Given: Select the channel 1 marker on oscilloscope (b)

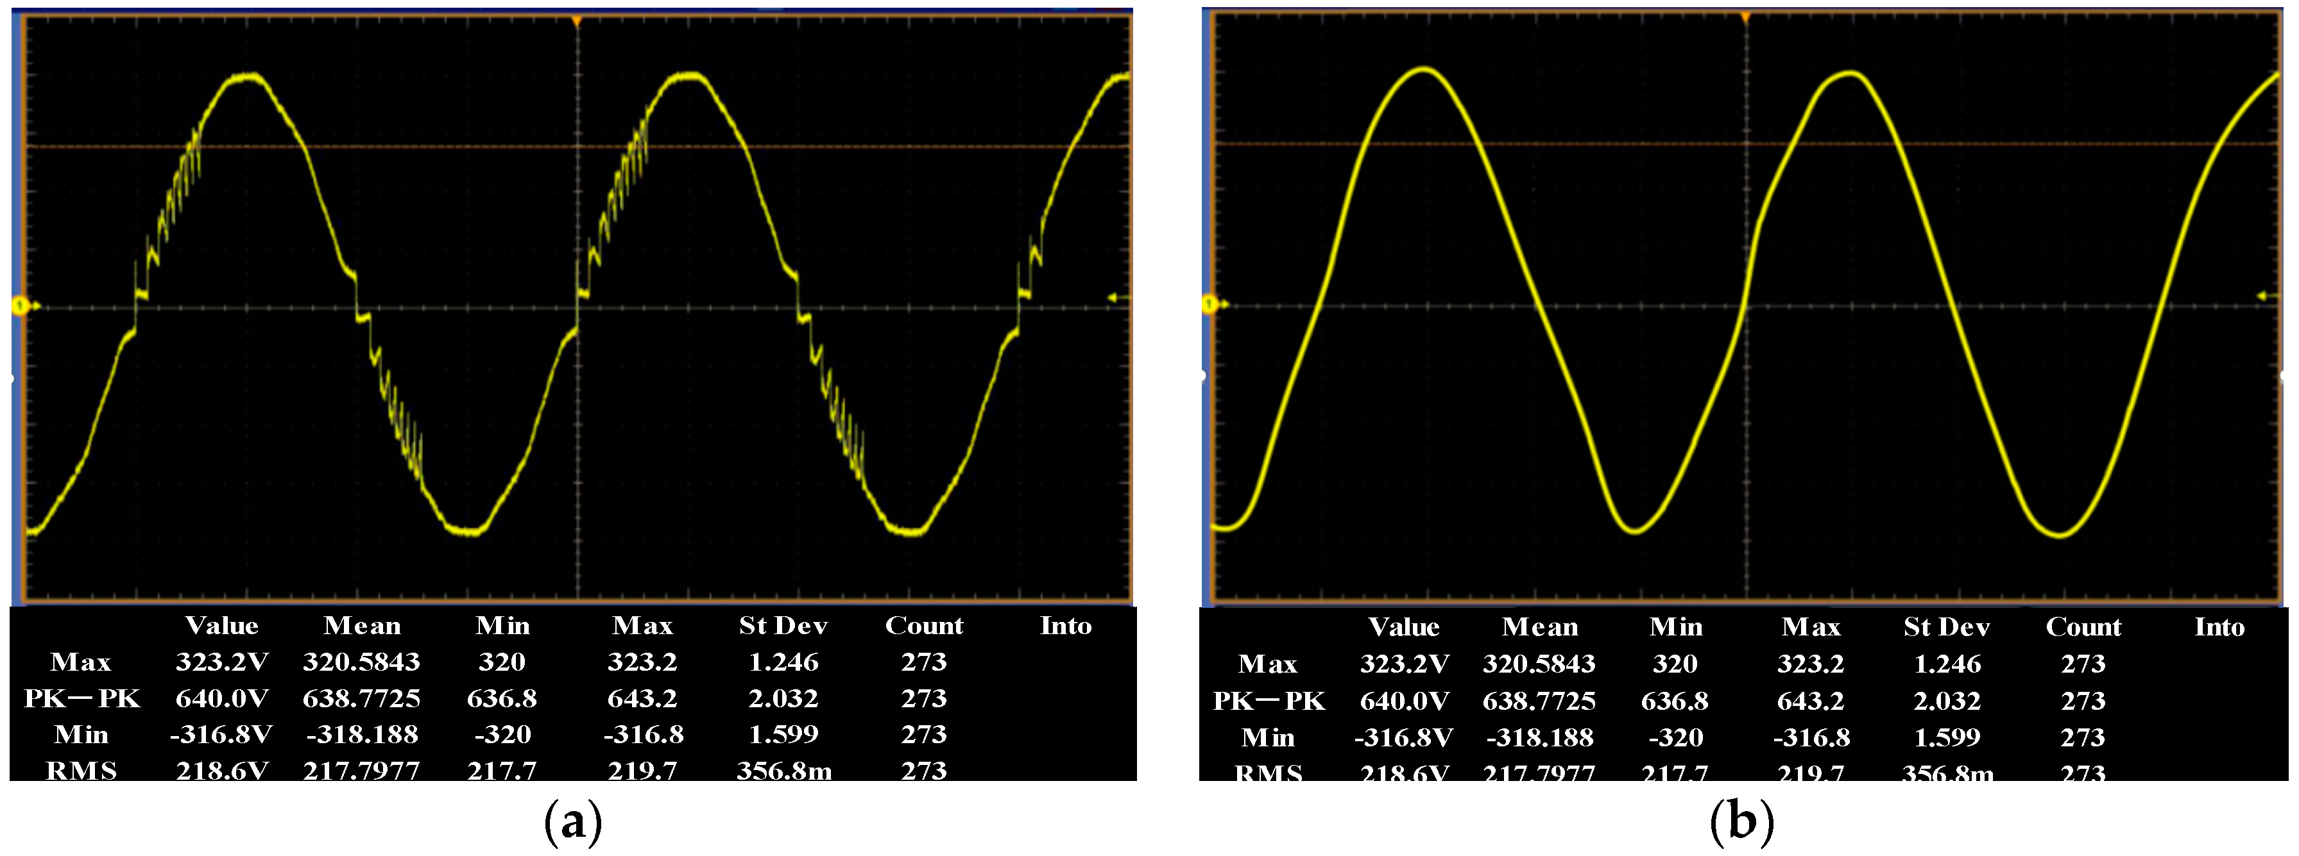Looking at the screenshot, I should tap(1211, 303).
